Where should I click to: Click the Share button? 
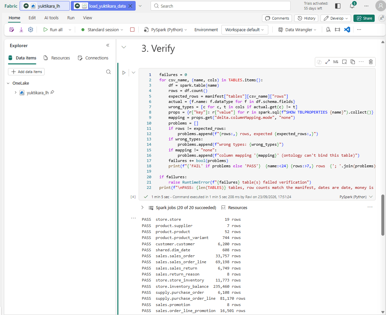pos(364,18)
